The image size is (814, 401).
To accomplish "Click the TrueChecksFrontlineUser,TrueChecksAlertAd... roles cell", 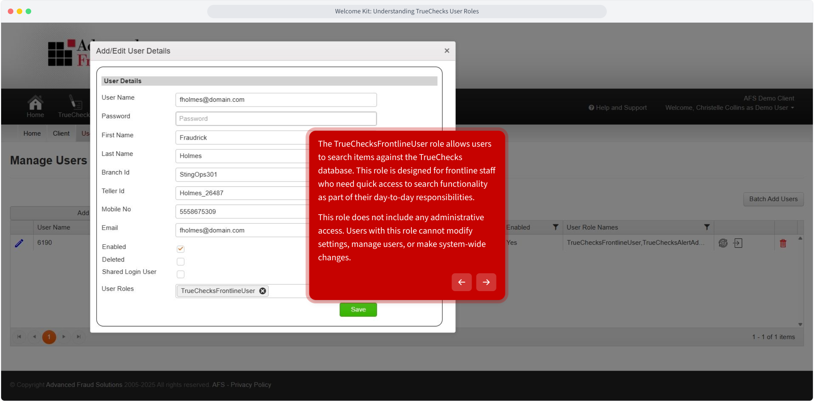I will tap(636, 242).
